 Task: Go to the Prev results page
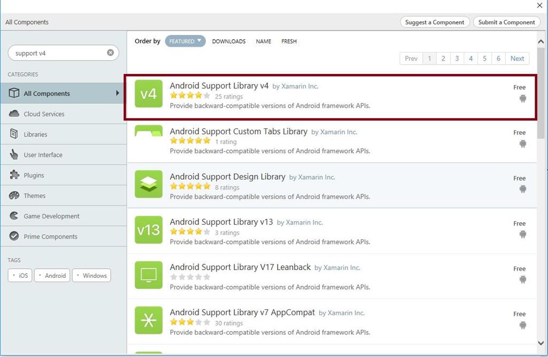[411, 58]
